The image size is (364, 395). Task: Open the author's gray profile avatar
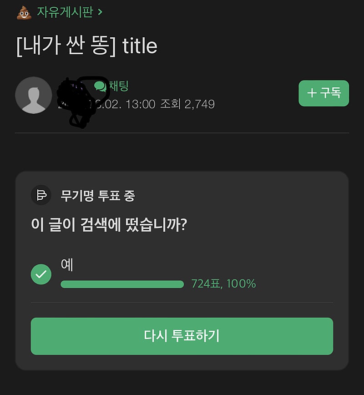(33, 95)
